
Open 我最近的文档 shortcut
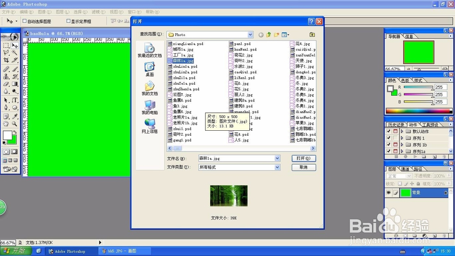click(x=150, y=50)
